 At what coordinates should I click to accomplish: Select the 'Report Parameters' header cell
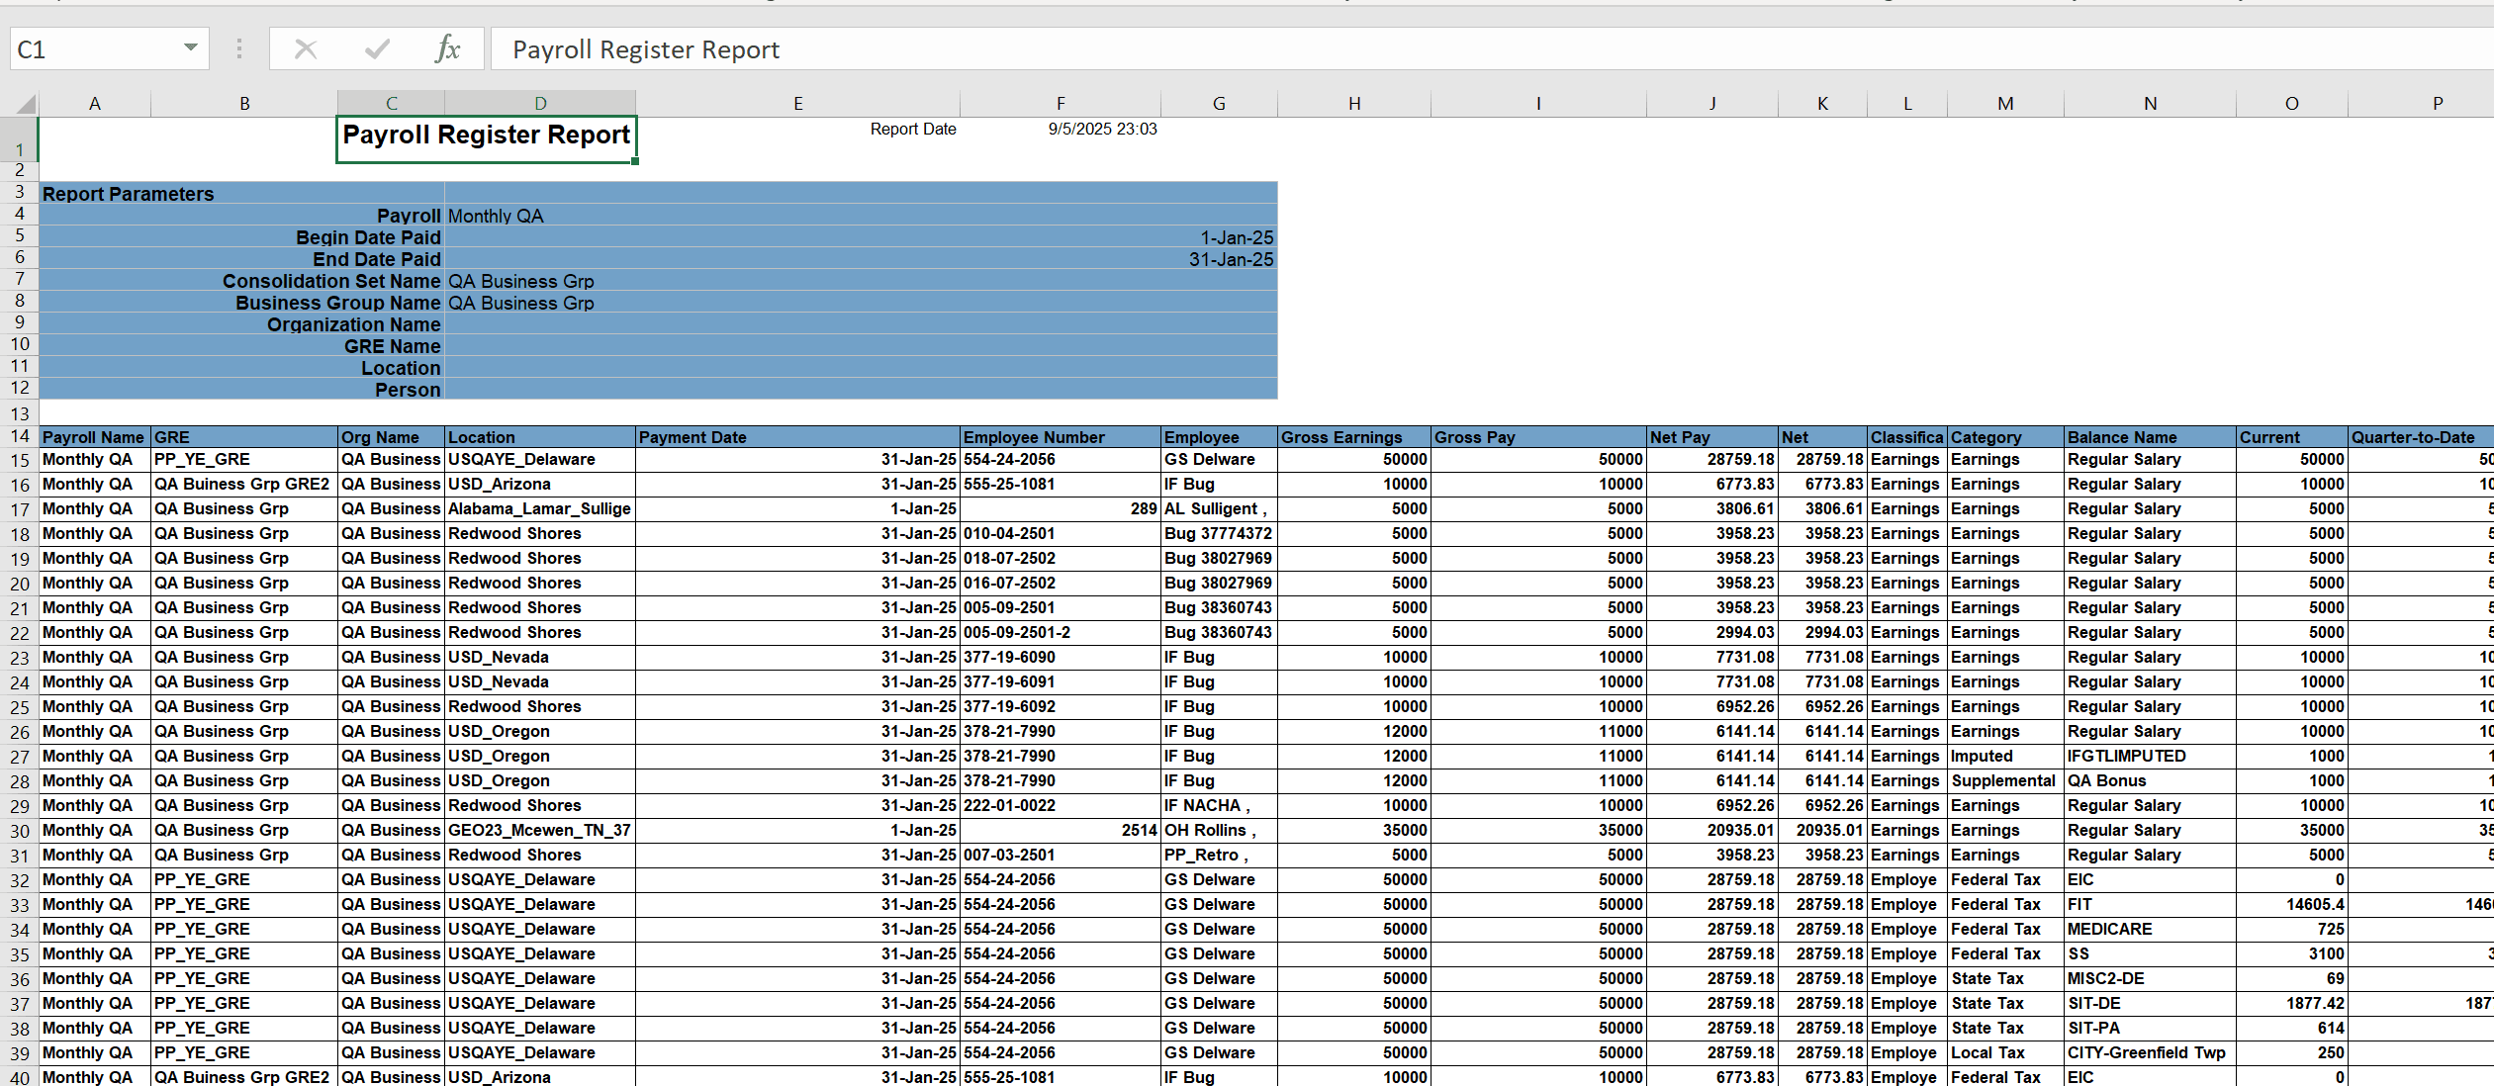127,194
